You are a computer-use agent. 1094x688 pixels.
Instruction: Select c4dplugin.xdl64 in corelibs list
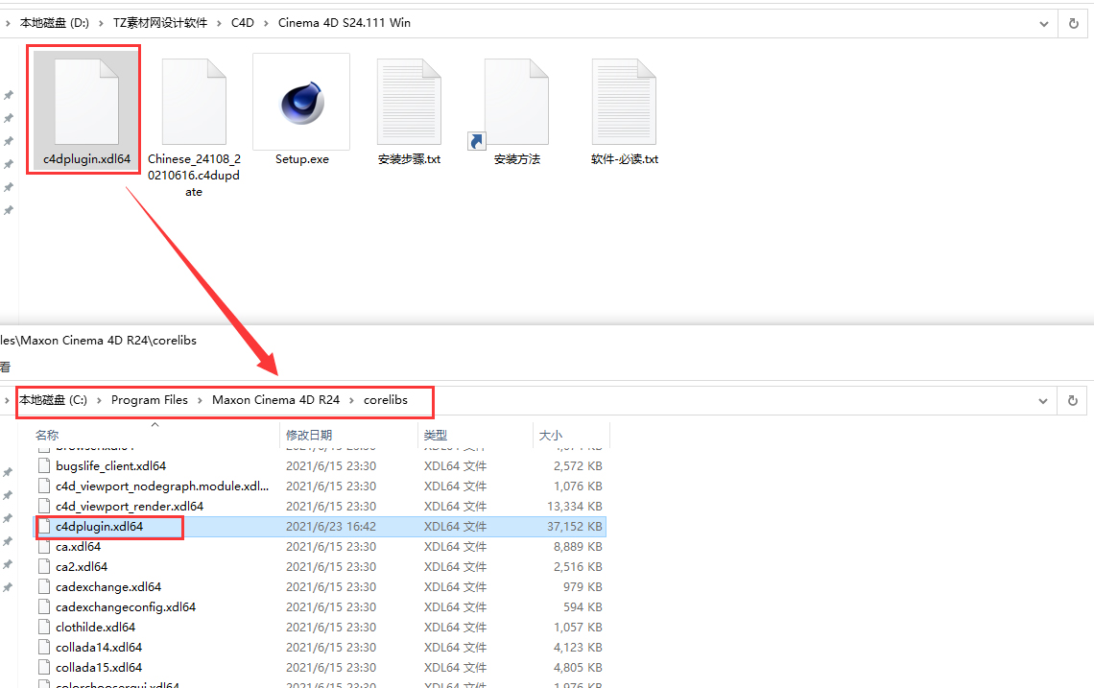(x=320, y=526)
